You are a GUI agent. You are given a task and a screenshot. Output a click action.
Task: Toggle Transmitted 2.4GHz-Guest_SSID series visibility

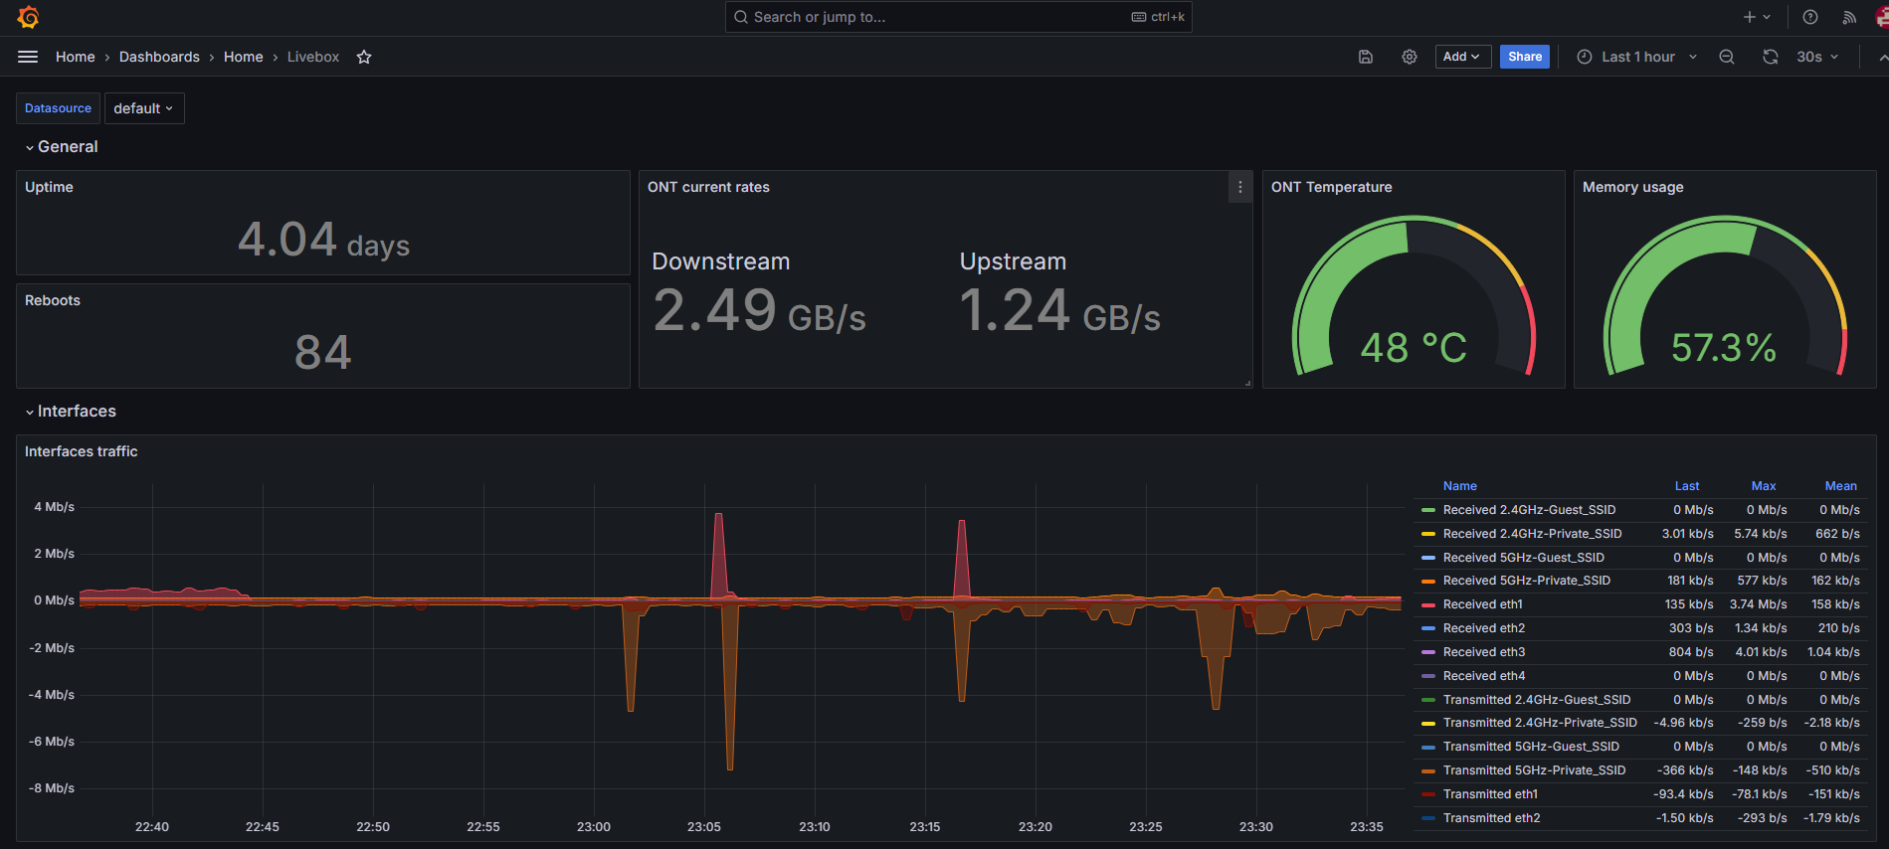[1537, 700]
